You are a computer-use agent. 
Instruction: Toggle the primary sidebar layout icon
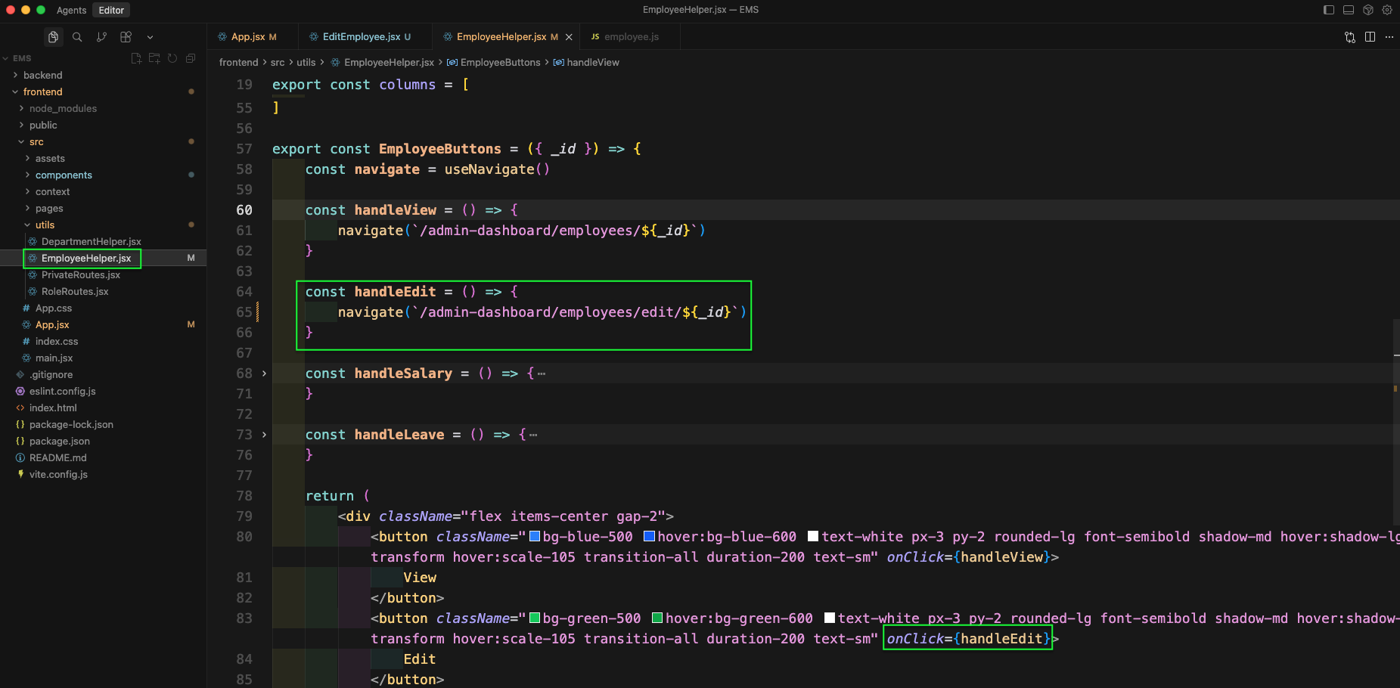click(1329, 10)
